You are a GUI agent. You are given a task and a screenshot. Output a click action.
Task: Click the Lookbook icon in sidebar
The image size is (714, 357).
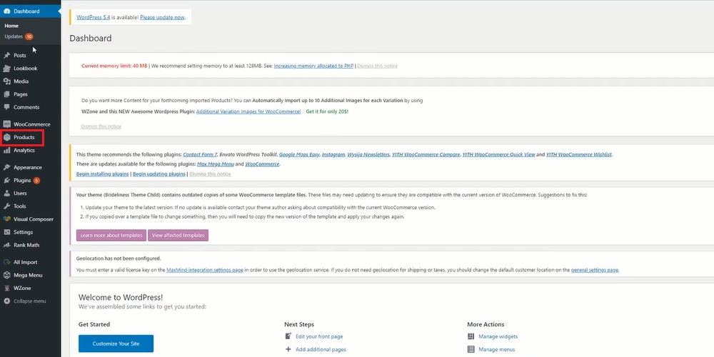(x=7, y=69)
